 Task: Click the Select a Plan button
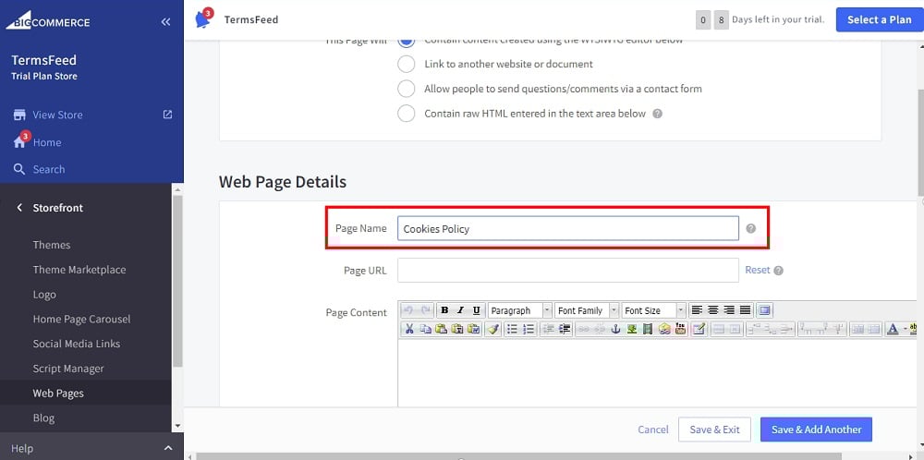880,19
